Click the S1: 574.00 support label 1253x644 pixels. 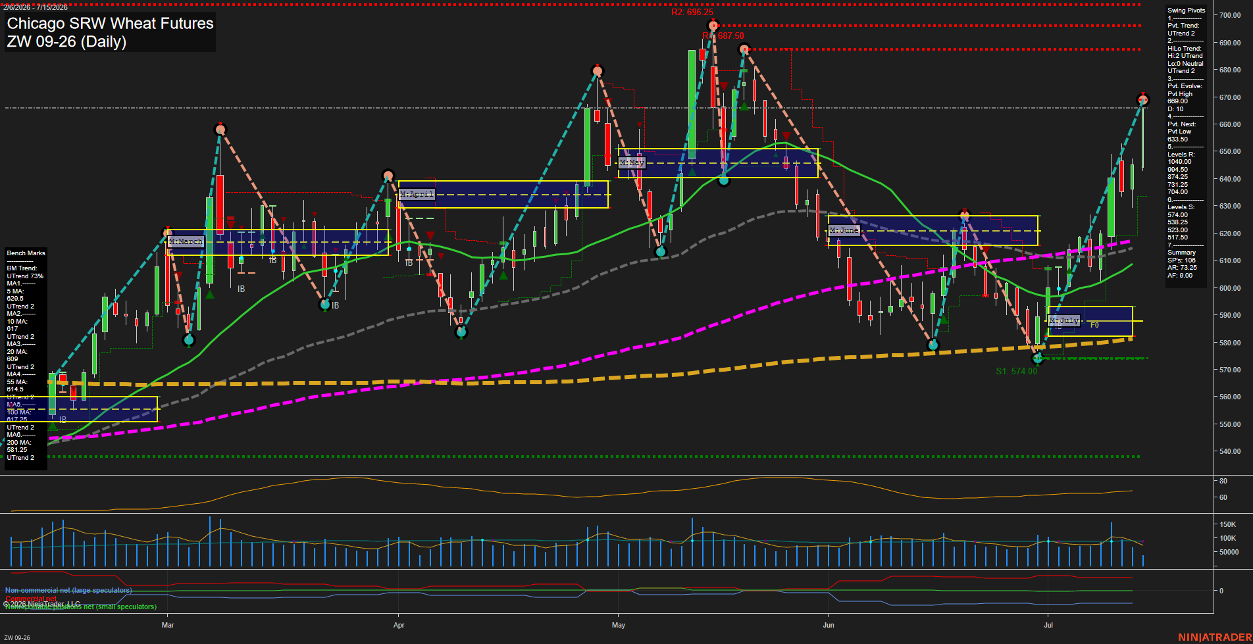[x=1016, y=372]
